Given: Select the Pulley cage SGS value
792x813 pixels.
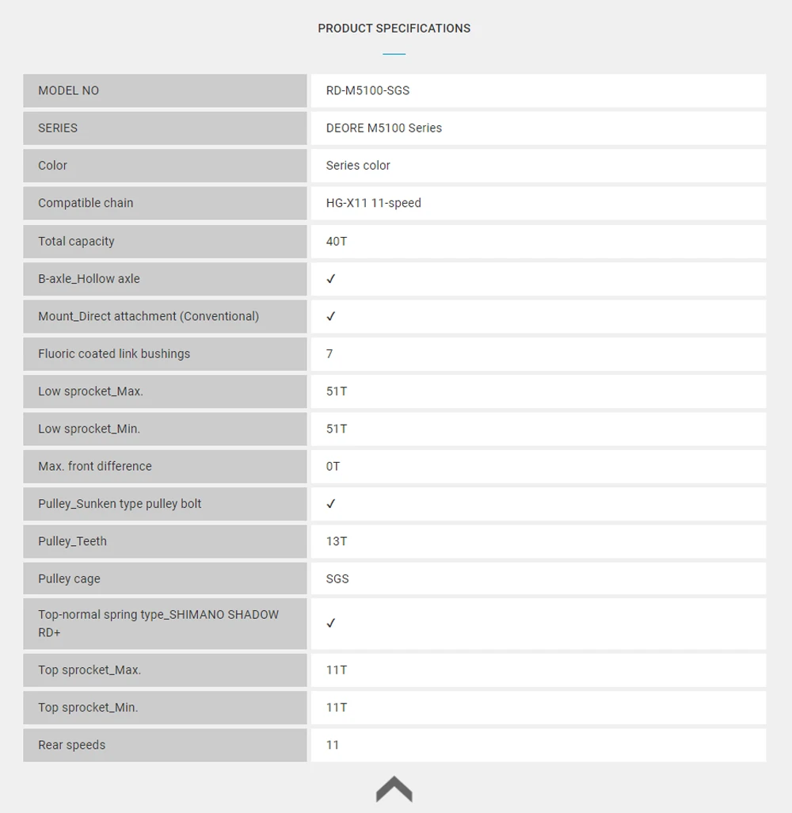Looking at the screenshot, I should click(337, 578).
